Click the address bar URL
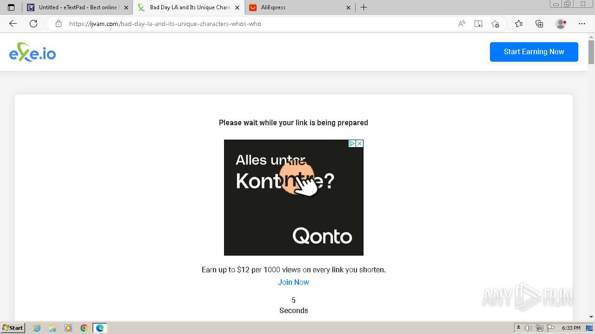The width and height of the screenshot is (595, 334). tap(165, 24)
